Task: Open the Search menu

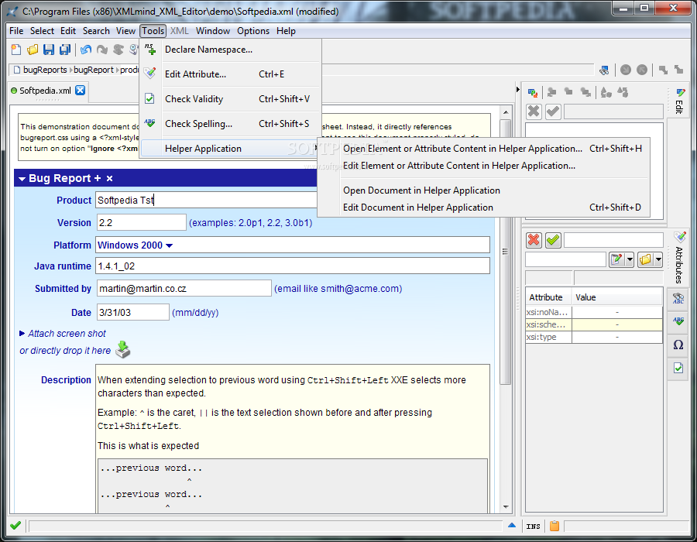Action: pos(96,31)
